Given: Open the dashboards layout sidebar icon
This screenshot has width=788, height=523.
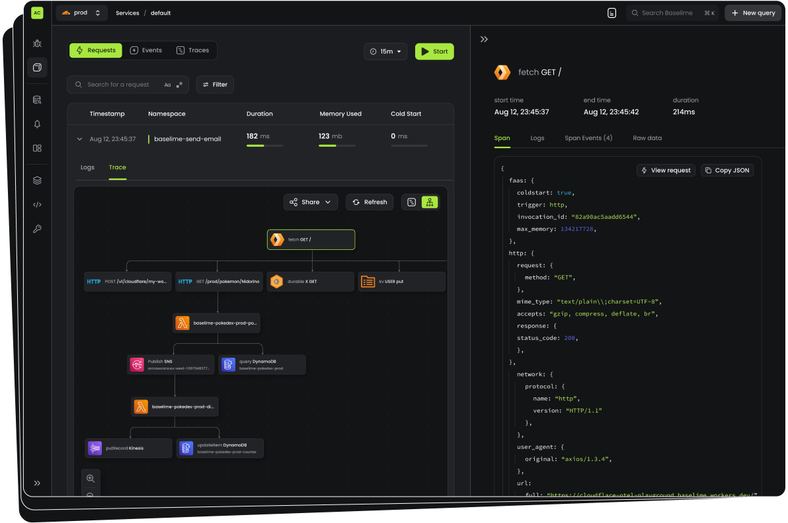Looking at the screenshot, I should pos(37,148).
